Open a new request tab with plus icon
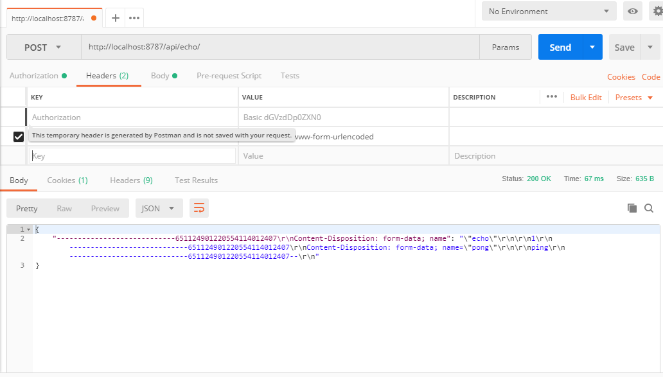This screenshot has height=377, width=663. tap(116, 18)
